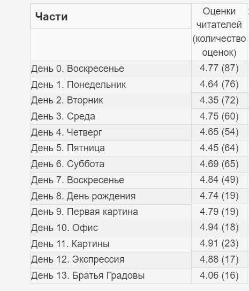
Task: Click the Части column header
Action: [x=51, y=17]
